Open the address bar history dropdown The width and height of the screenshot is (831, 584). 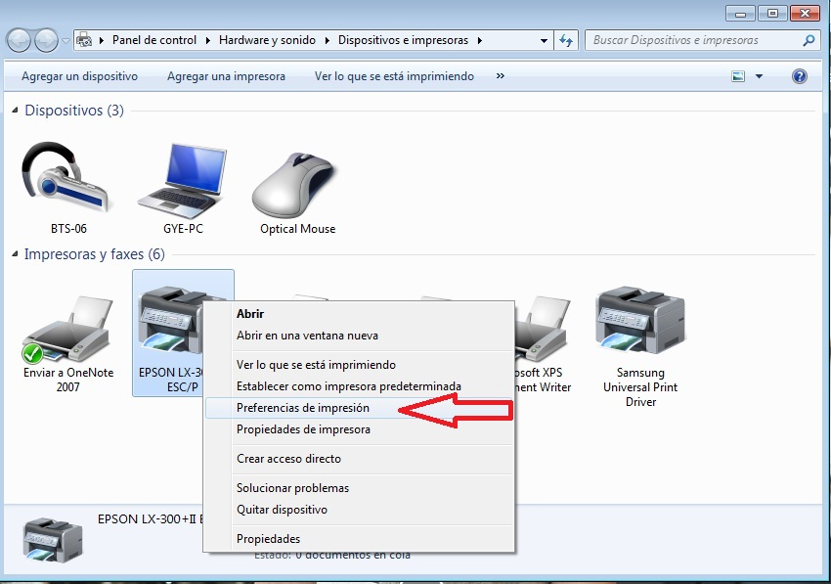point(544,40)
